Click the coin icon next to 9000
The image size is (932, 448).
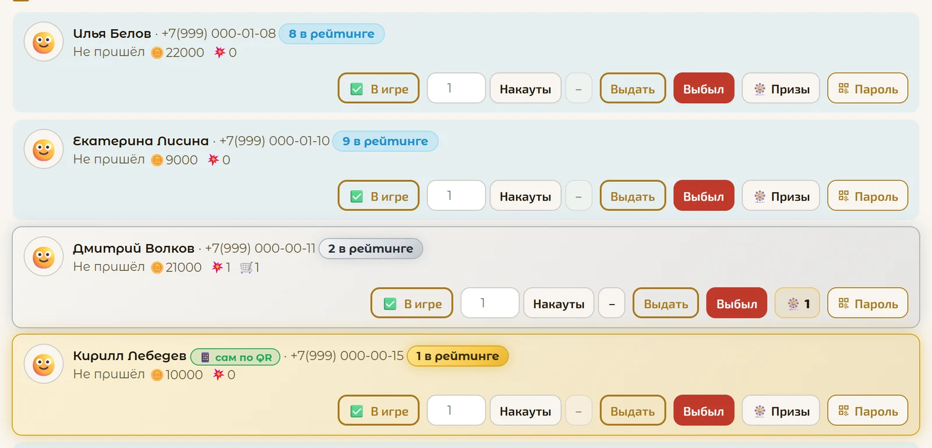[x=157, y=160]
